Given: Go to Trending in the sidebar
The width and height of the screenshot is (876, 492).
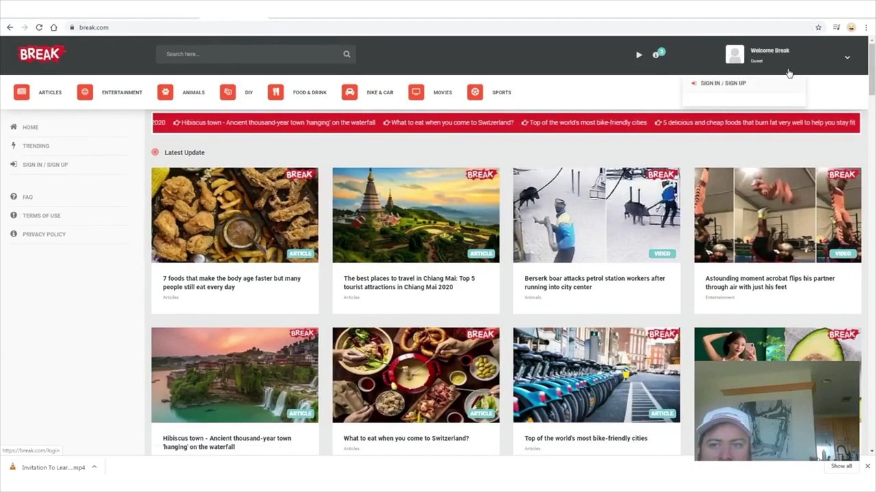Looking at the screenshot, I should tap(36, 146).
